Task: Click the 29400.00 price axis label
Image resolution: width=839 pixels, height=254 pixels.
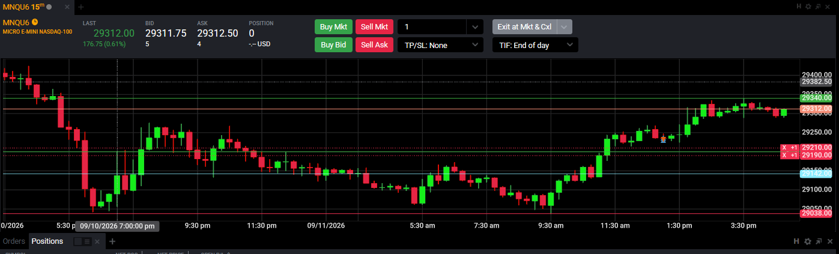Action: (x=816, y=74)
